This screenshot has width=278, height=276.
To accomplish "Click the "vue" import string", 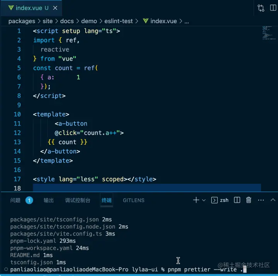I will tap(67, 59).
